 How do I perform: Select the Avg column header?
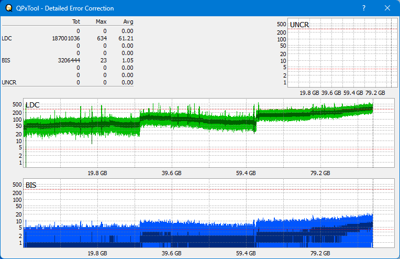pyautogui.click(x=128, y=21)
